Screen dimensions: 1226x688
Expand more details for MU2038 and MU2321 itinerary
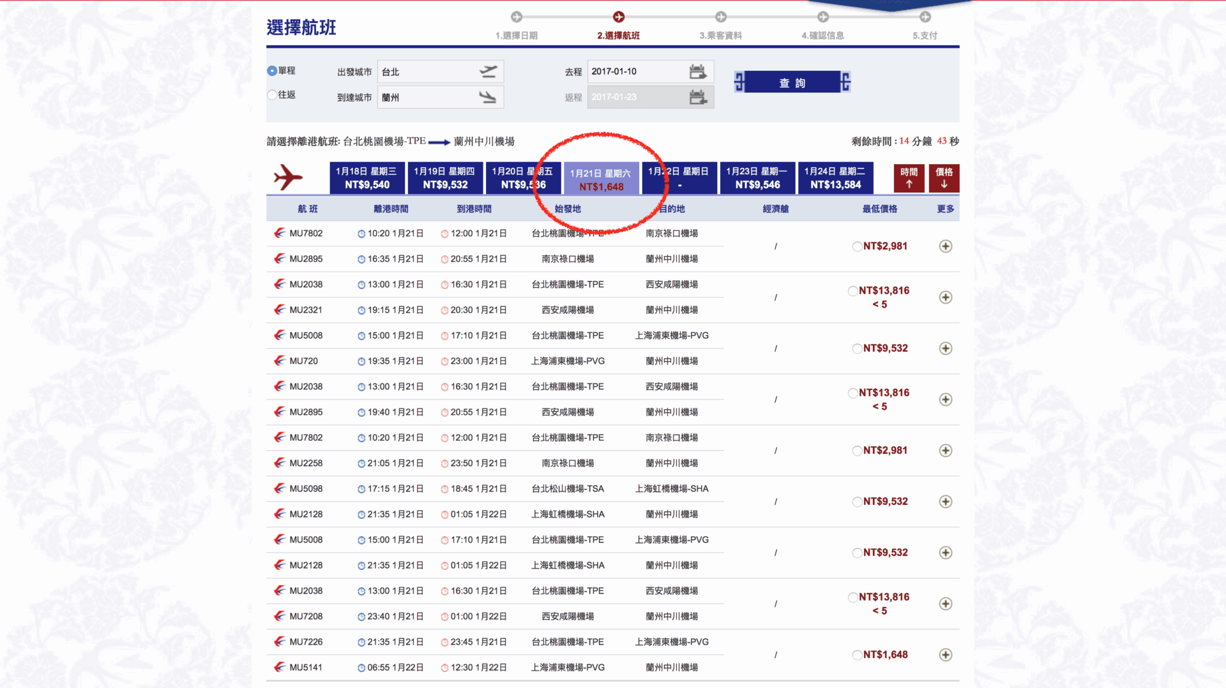point(946,297)
